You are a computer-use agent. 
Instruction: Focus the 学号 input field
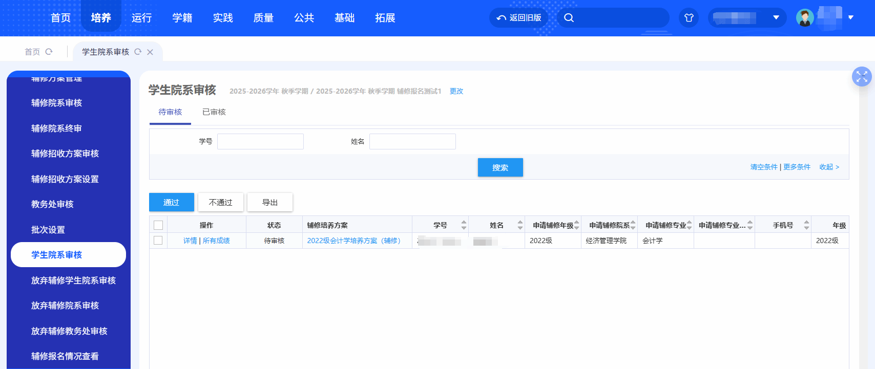tap(260, 141)
